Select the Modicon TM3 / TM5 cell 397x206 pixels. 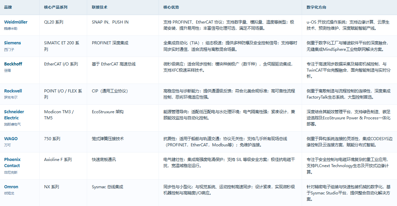(x=59, y=115)
